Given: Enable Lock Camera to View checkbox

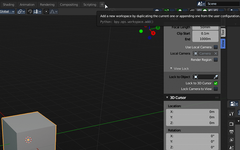Looking at the screenshot, I should tap(216, 89).
